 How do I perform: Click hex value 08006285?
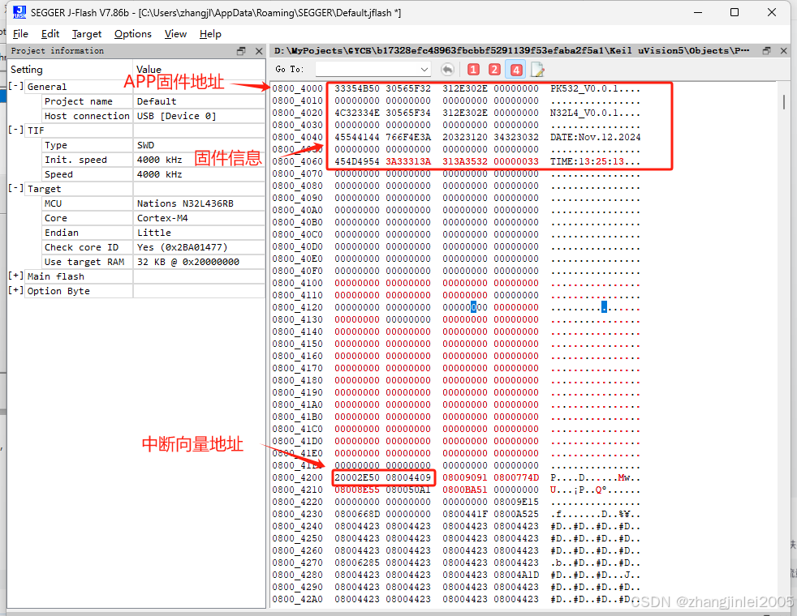pyautogui.click(x=357, y=563)
